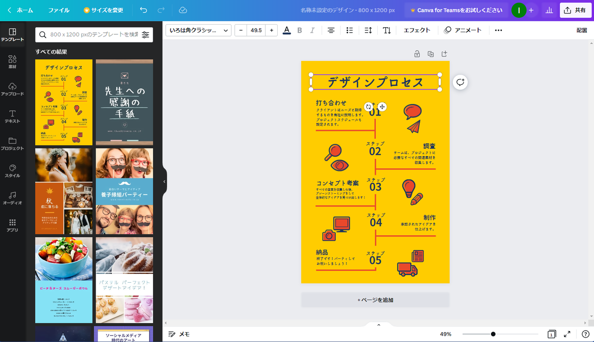The image size is (594, 342).
Task: Enter fullscreen presentation mode
Action: [x=567, y=334]
